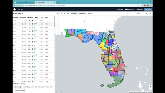Select district 8 red color dot
The image size is (165, 93).
[14, 49]
